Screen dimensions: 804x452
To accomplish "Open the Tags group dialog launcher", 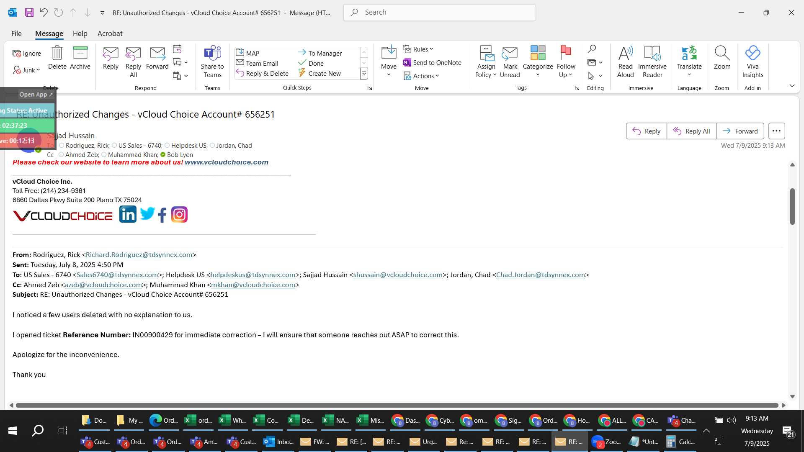I will (577, 88).
